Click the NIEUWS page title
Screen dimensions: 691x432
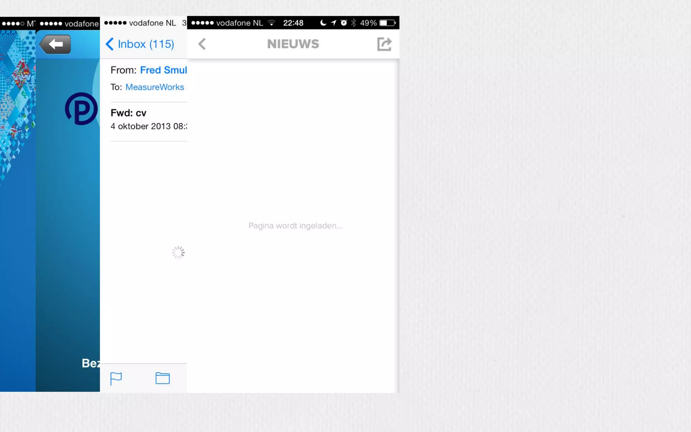tap(293, 44)
